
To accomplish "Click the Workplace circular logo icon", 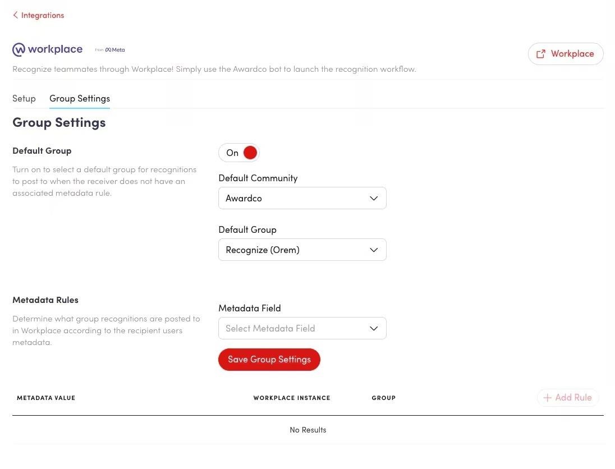I will click(x=19, y=49).
